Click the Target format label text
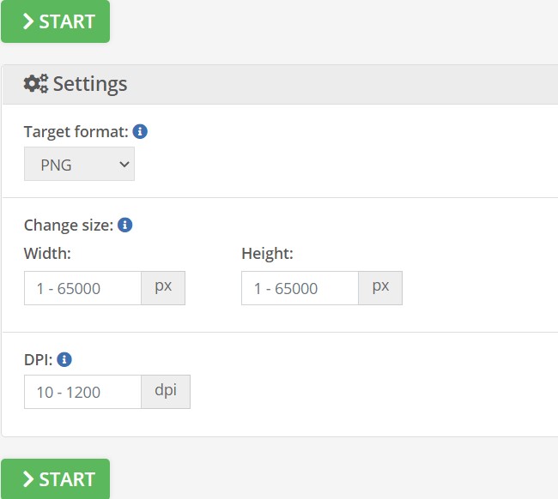Screen dimensions: 558x499 (76, 132)
